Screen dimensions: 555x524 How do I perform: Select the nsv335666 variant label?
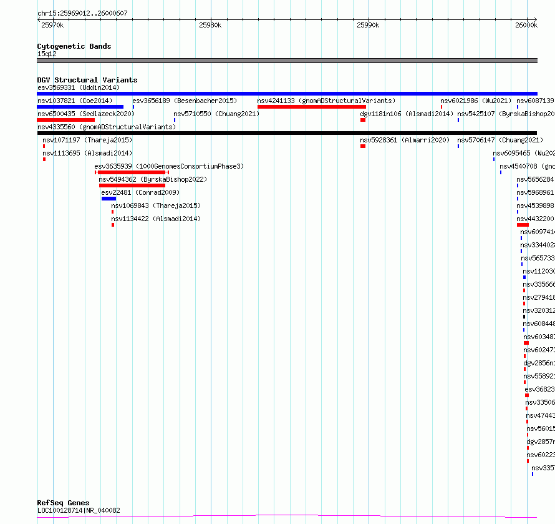point(539,284)
